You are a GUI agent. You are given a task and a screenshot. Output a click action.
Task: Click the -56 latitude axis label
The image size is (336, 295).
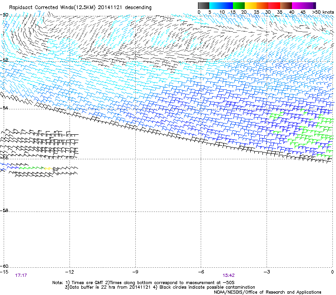tap(4, 157)
